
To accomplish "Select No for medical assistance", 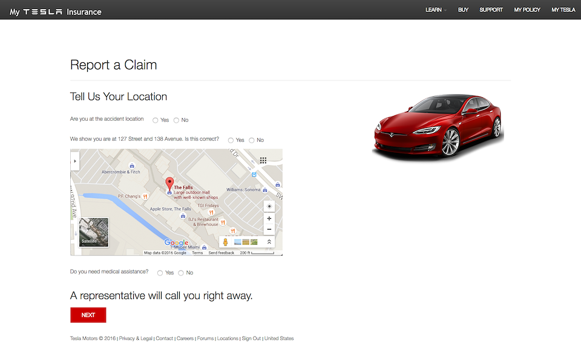I will click(181, 273).
